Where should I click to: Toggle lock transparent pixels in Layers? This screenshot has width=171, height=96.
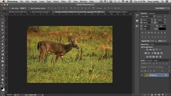(145, 71)
